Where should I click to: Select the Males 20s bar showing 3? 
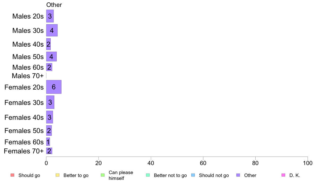coord(50,16)
